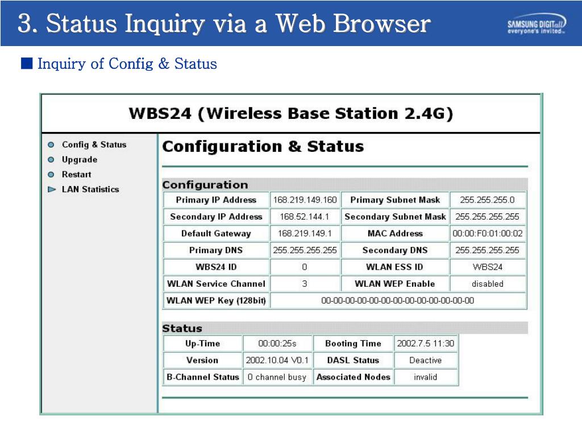This screenshot has width=582, height=437.
Task: Click the Default Gateway label
Action: [x=216, y=233]
